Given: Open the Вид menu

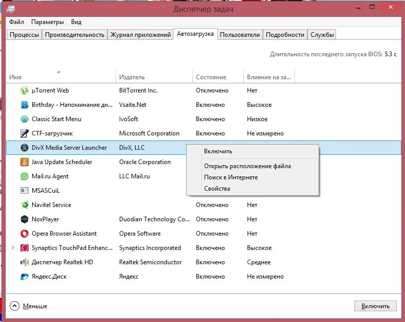Looking at the screenshot, I should pyautogui.click(x=76, y=22).
